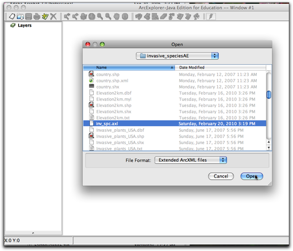Select the Zoom Out magnifier tool
Image resolution: width=293 pixels, height=251 pixels.
108,16
